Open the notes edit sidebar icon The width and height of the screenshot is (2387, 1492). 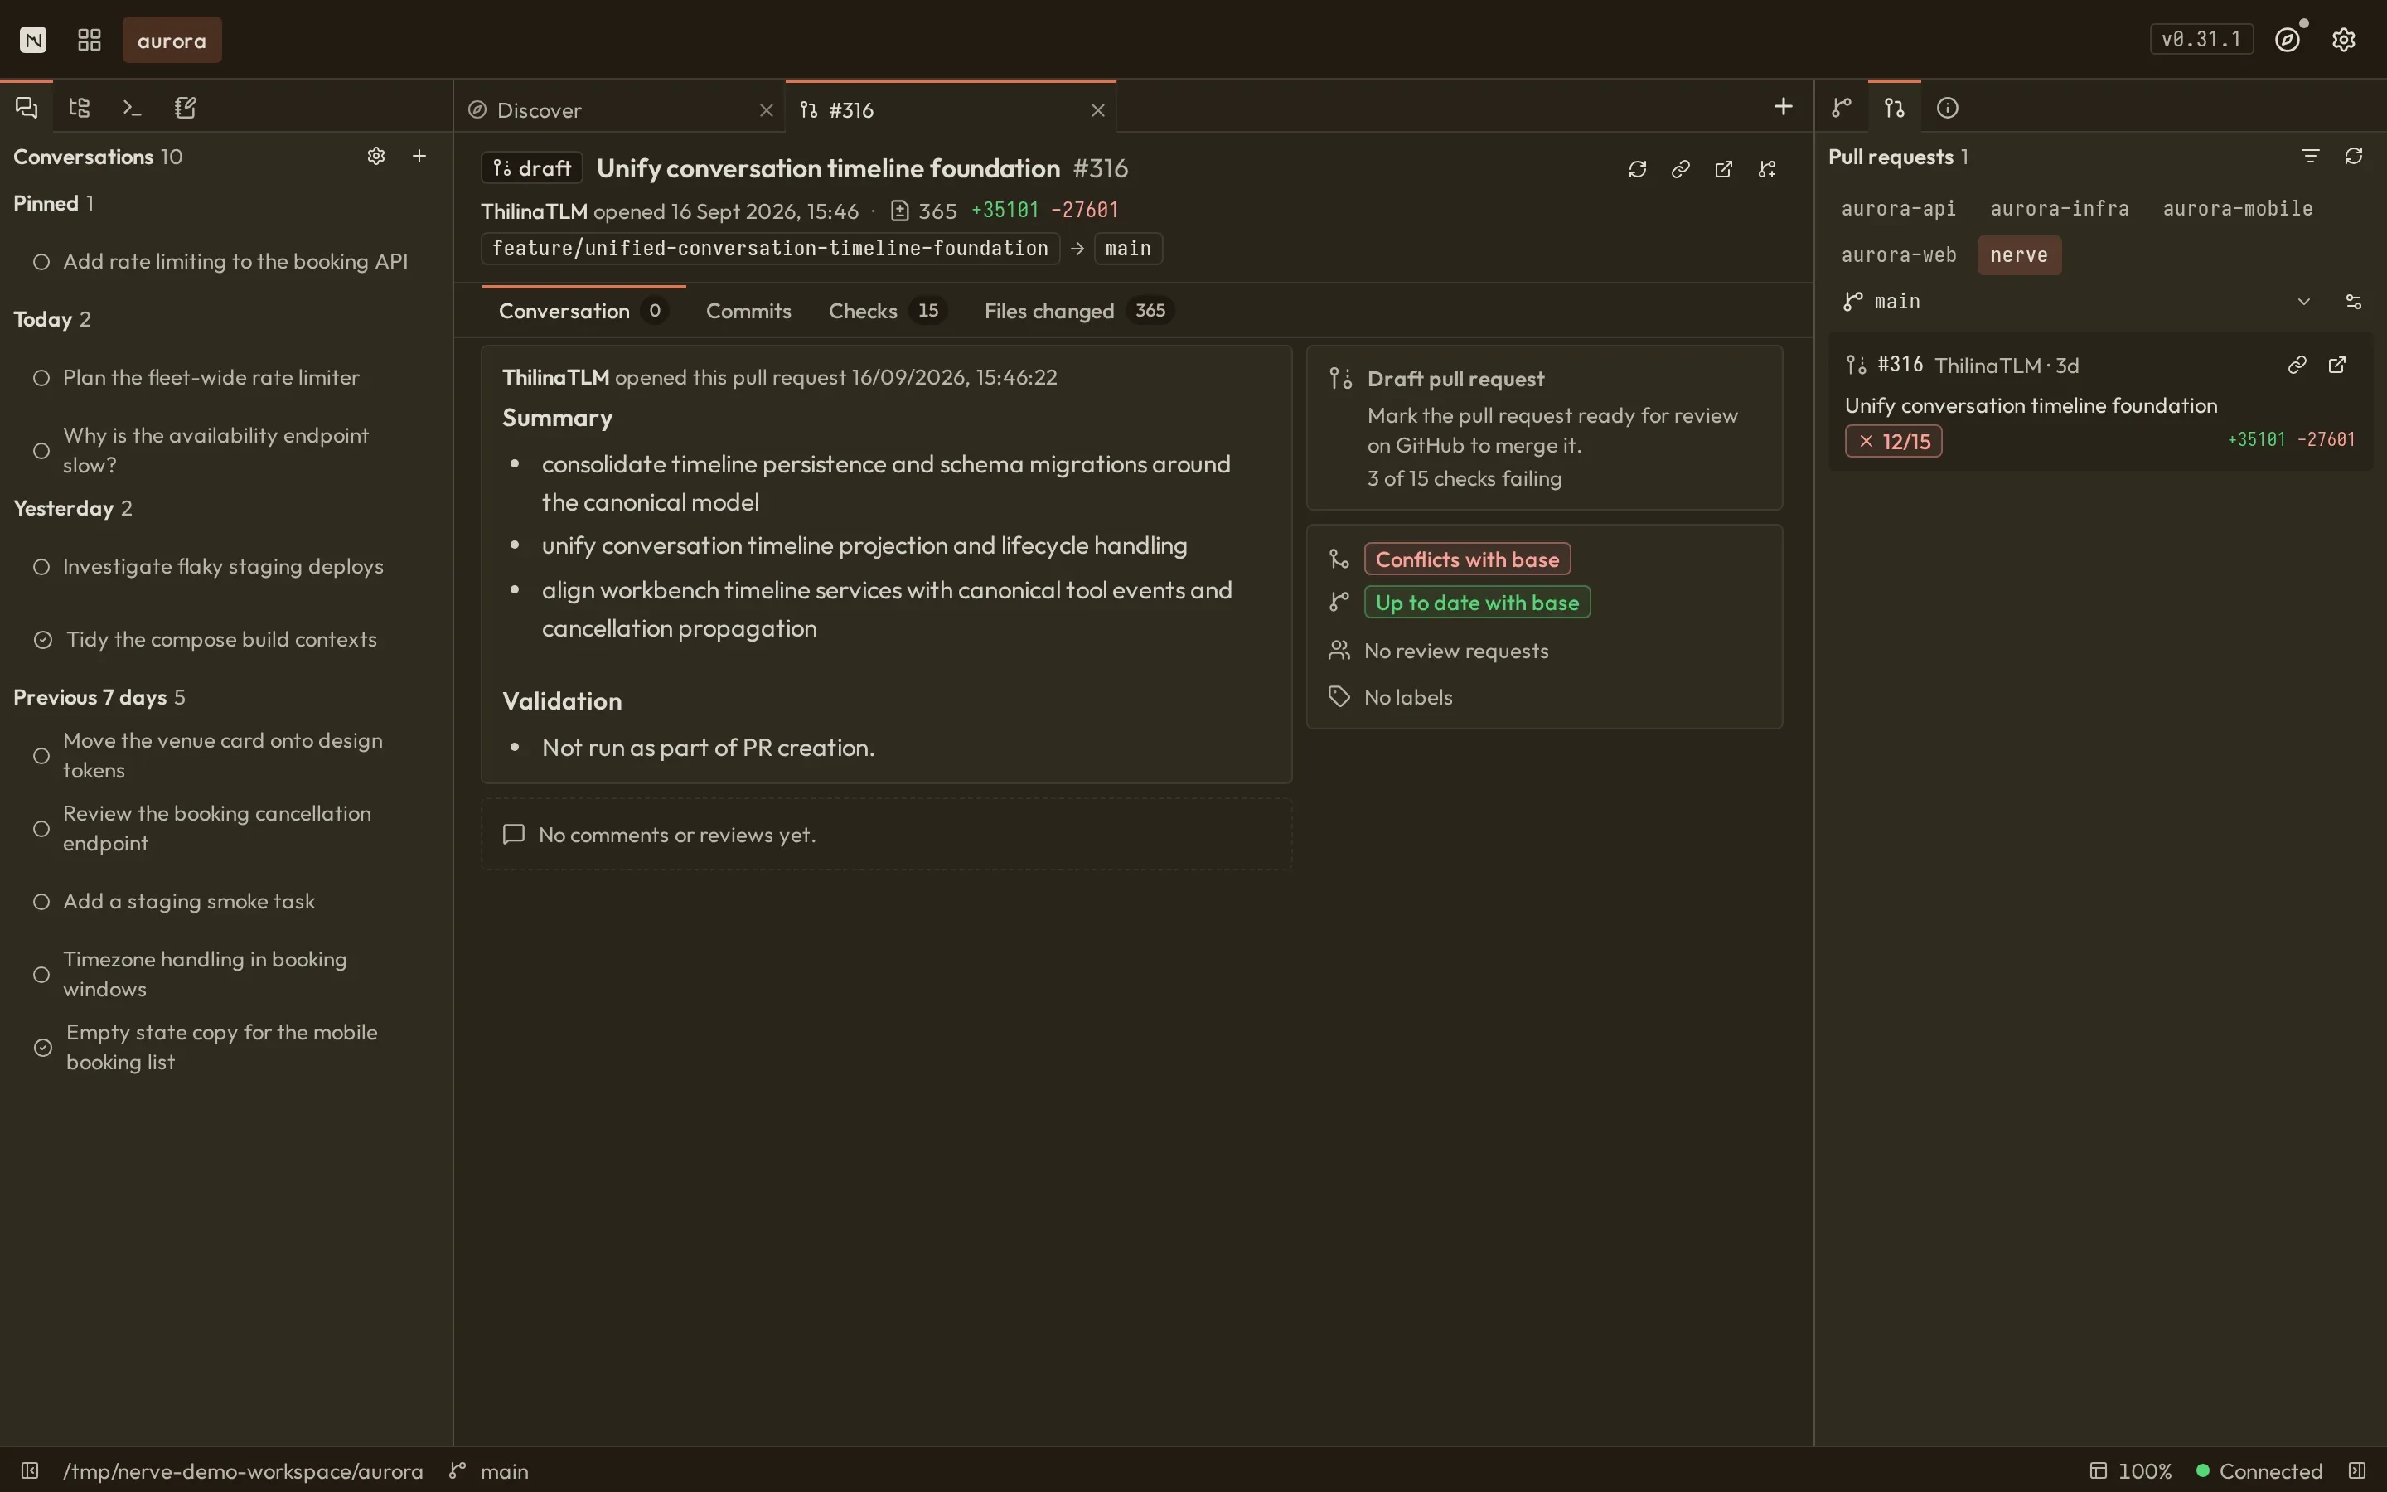point(186,108)
